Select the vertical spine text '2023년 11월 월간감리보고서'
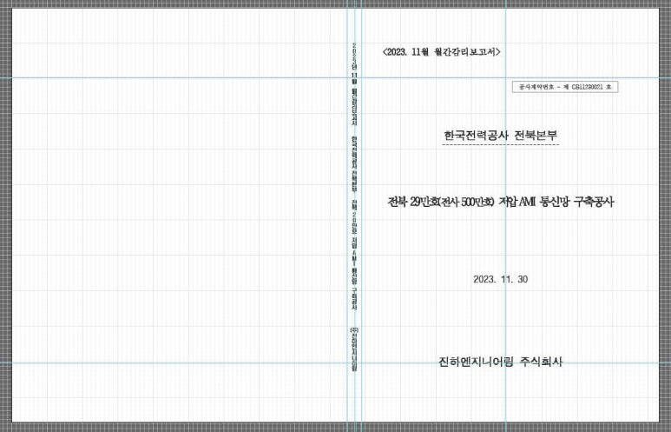 [354, 84]
